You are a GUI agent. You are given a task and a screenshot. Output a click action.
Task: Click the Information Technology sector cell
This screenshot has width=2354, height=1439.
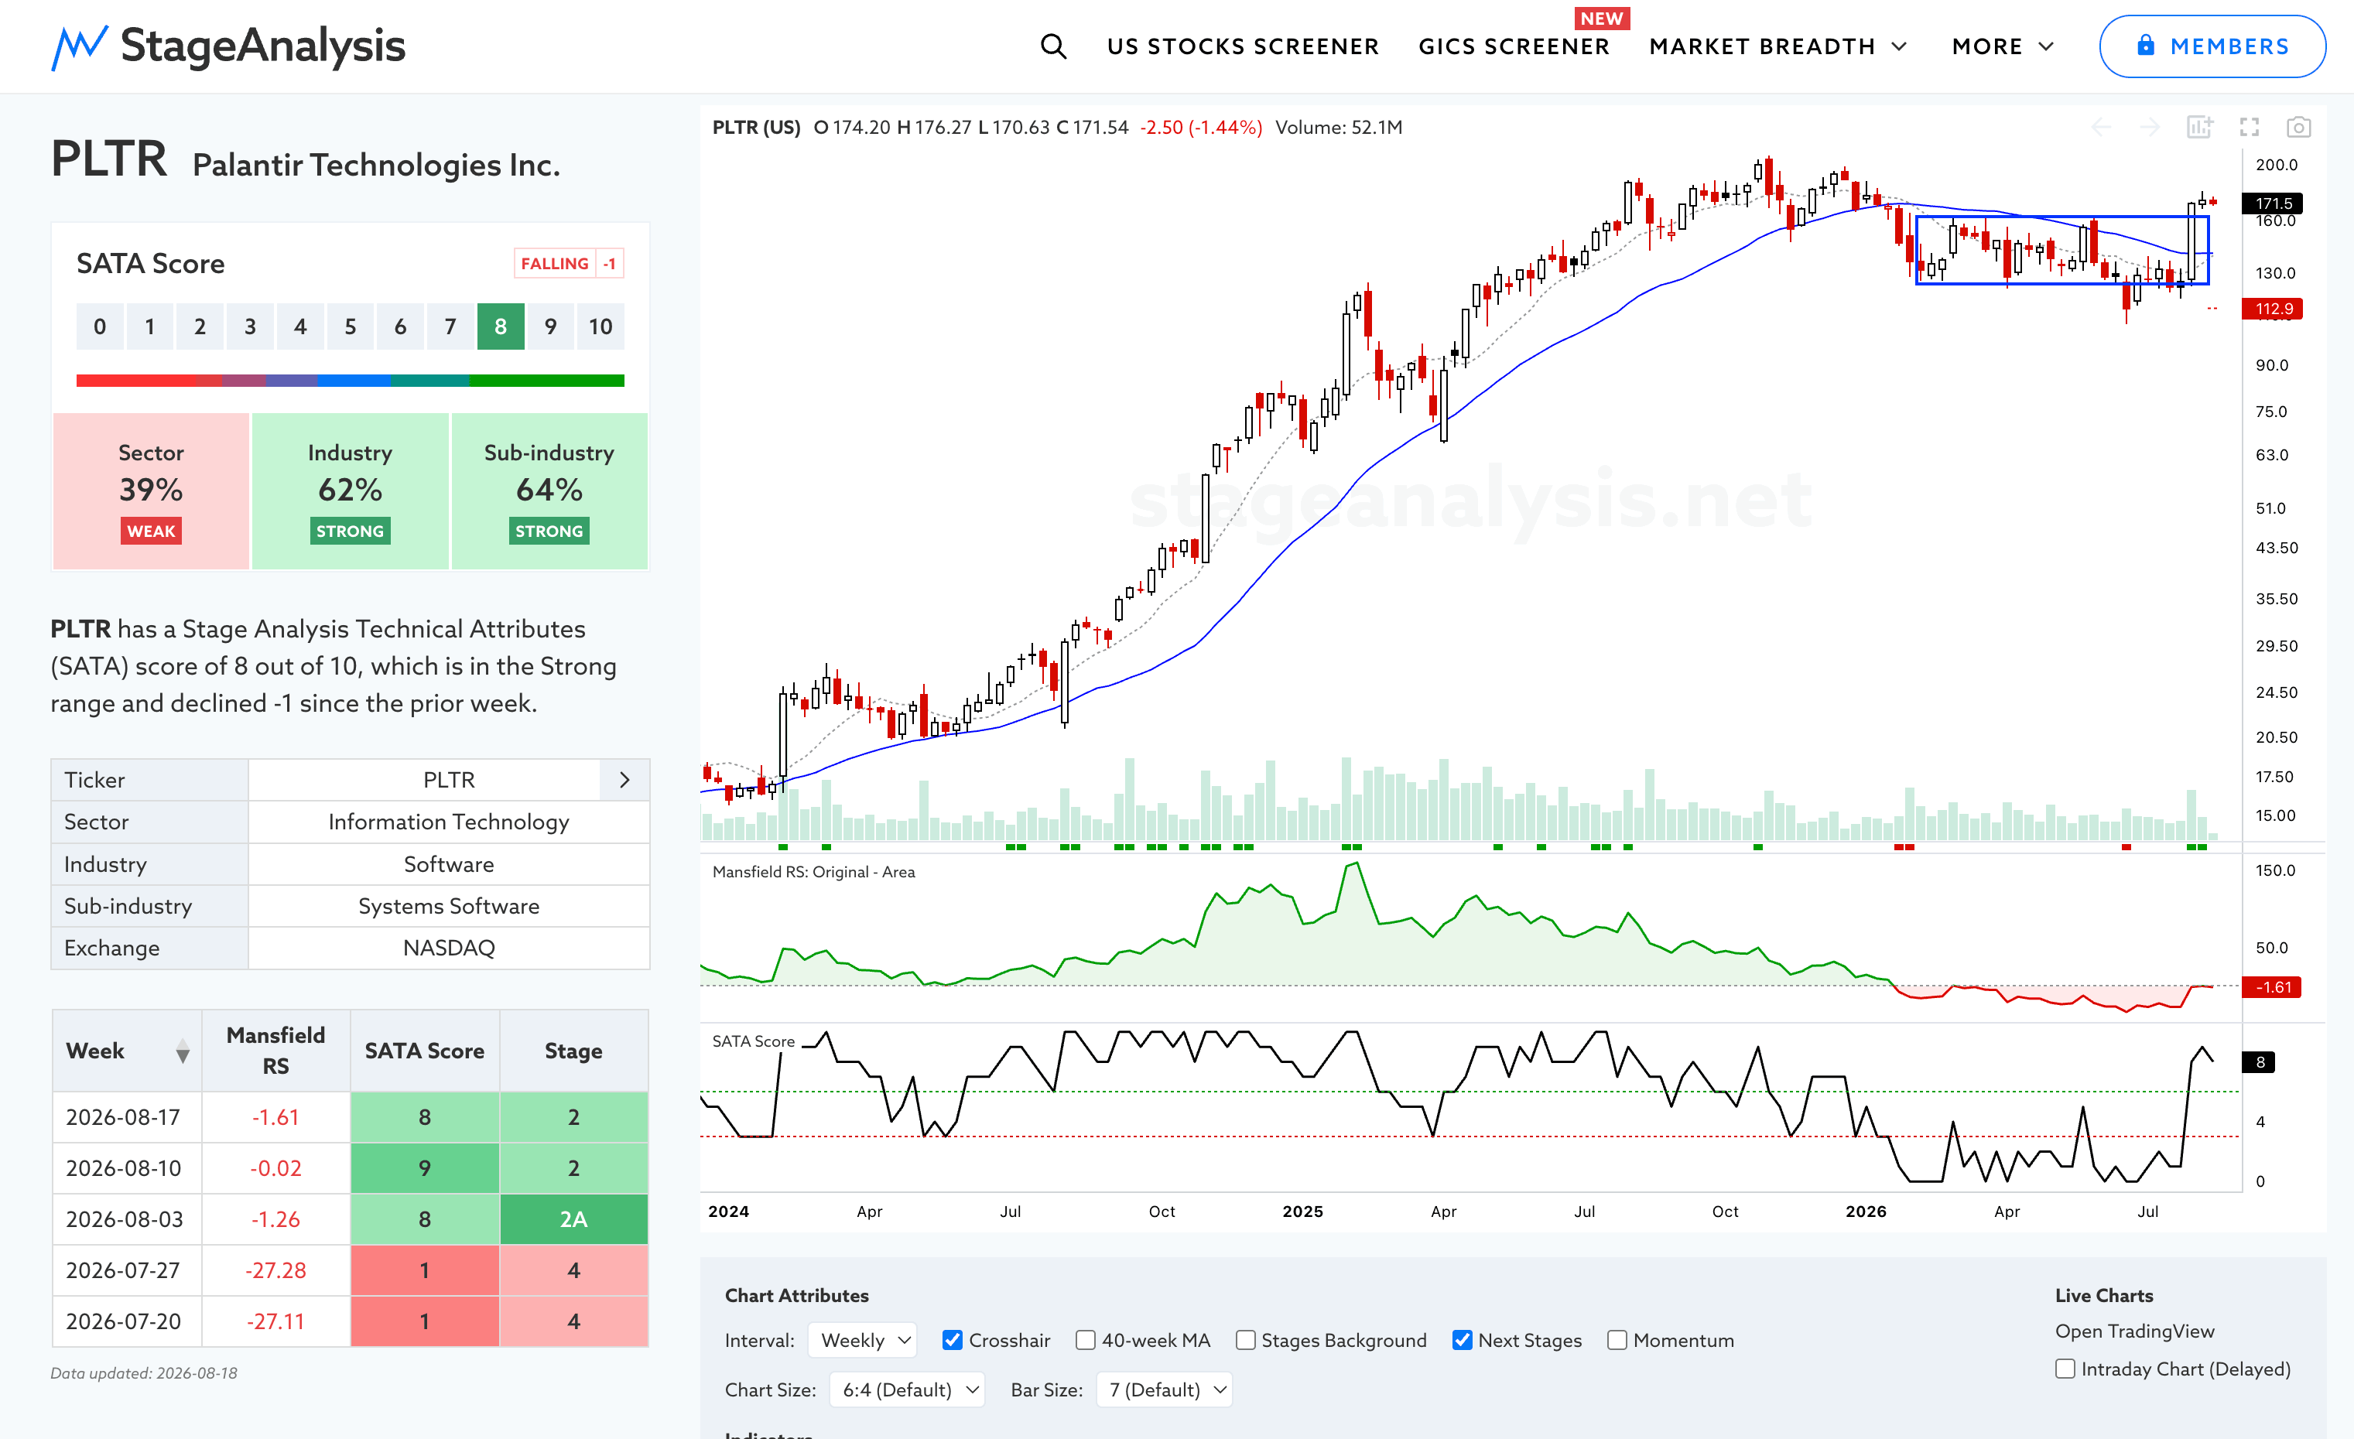click(449, 821)
